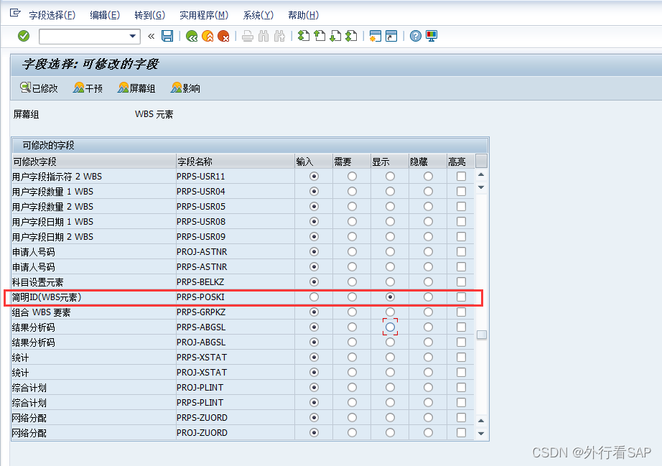662x466 pixels.
Task: Click table scroll-down arrow below top arrow
Action: click(481, 187)
